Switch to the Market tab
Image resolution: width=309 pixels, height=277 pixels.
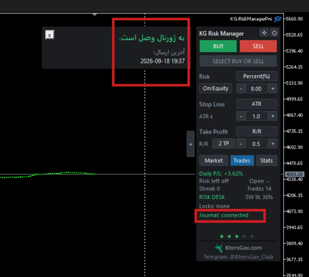point(213,160)
